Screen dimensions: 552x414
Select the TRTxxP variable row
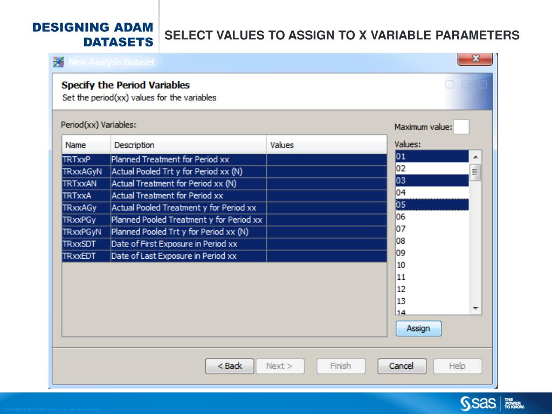click(162, 160)
